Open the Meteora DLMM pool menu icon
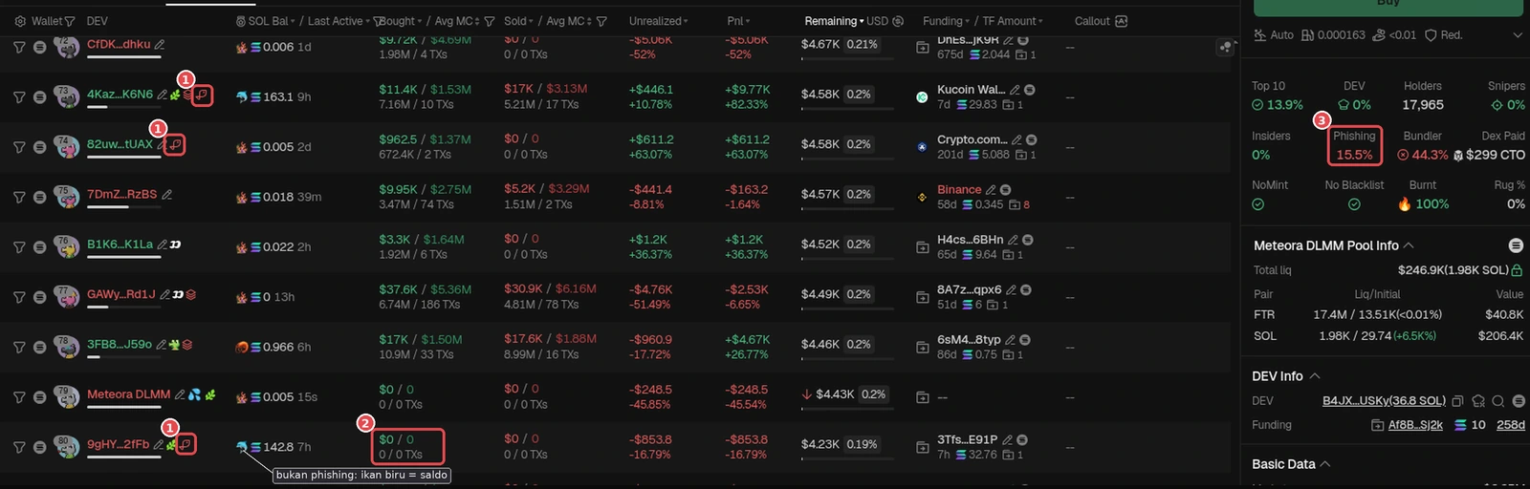The width and height of the screenshot is (1530, 489). (1516, 245)
